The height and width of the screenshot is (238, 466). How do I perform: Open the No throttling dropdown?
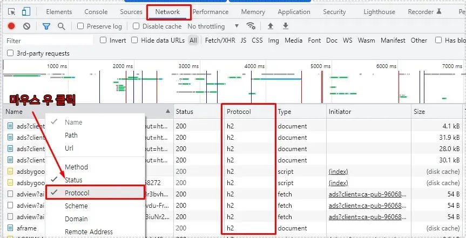click(213, 26)
